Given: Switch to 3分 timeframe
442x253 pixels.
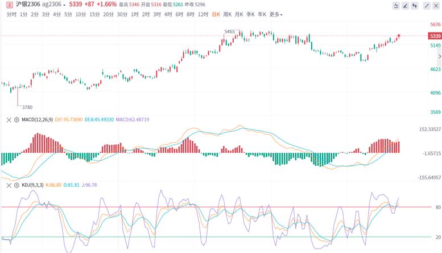Looking at the screenshot, I should tap(46, 14).
